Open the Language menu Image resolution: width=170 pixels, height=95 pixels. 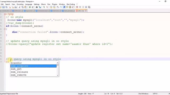pyautogui.click(x=29, y=4)
